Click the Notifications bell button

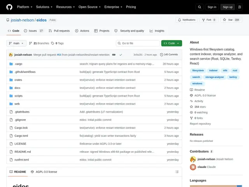[187, 20]
